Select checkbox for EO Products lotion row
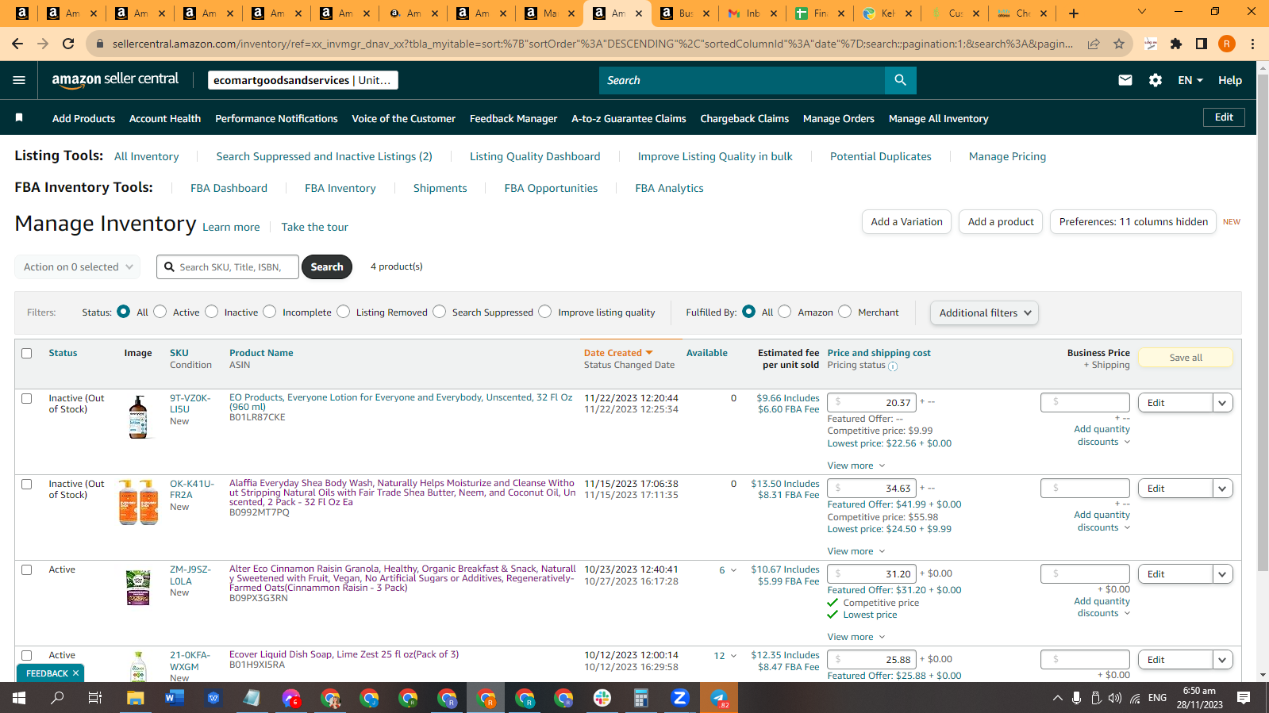 click(27, 399)
